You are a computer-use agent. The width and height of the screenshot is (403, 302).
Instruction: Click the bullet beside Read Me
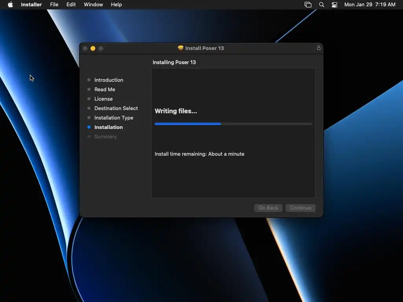click(x=89, y=89)
